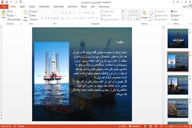The image size is (192, 128).
Task: Switch to Slide Sorter view in status bar
Action: [x=150, y=126]
